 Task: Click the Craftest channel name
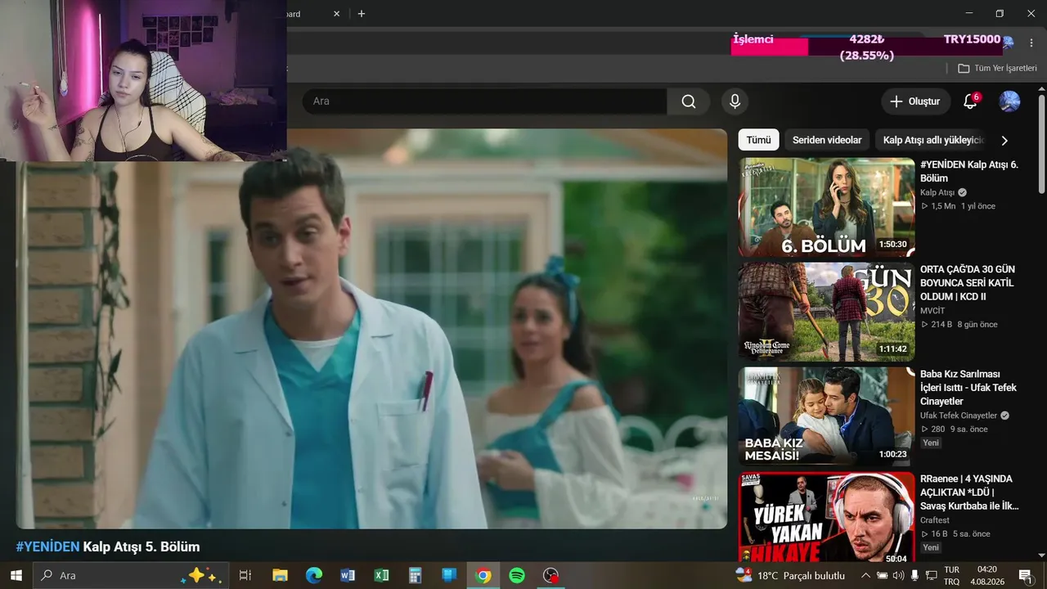tap(935, 520)
